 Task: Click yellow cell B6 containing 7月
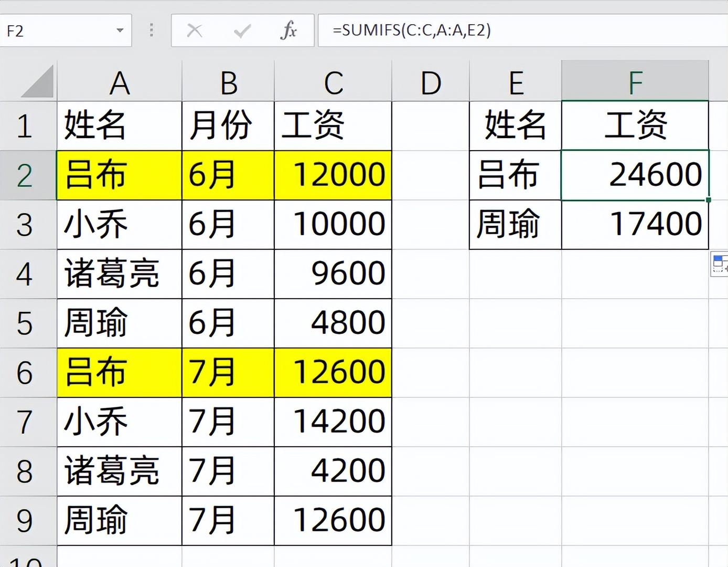pos(228,373)
